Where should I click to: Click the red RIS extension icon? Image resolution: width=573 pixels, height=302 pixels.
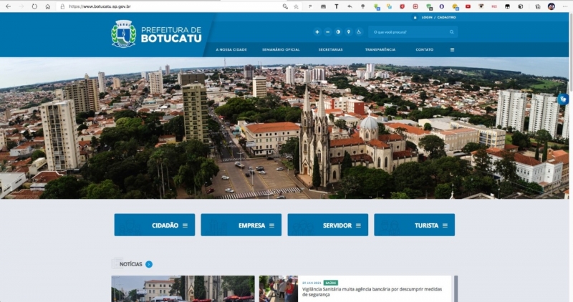pos(494,6)
